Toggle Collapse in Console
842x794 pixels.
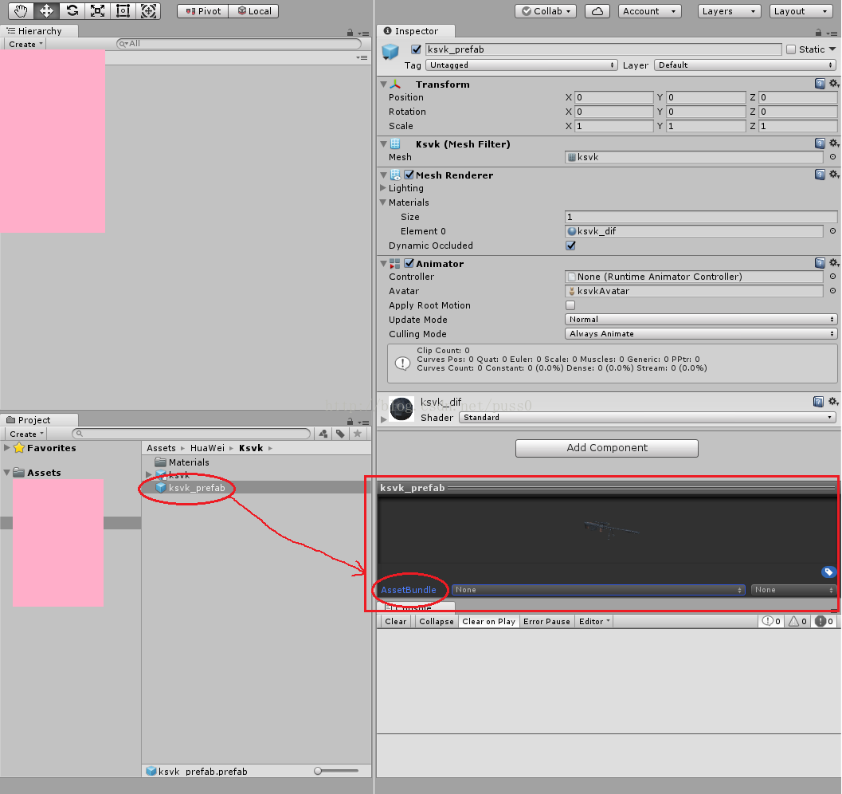click(436, 622)
